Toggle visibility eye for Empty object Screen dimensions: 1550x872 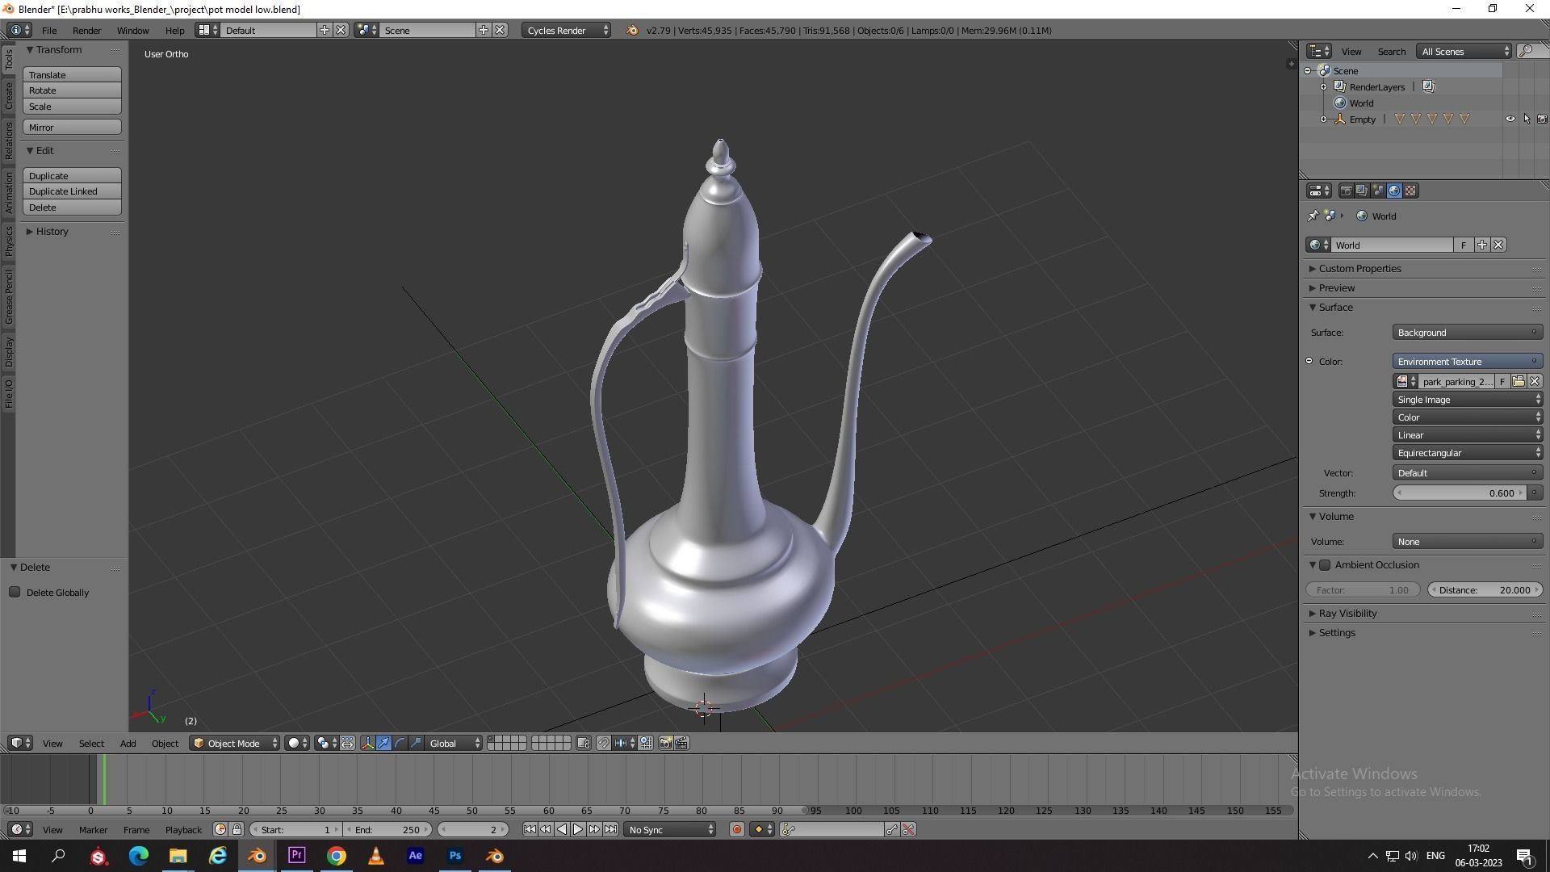(x=1510, y=119)
